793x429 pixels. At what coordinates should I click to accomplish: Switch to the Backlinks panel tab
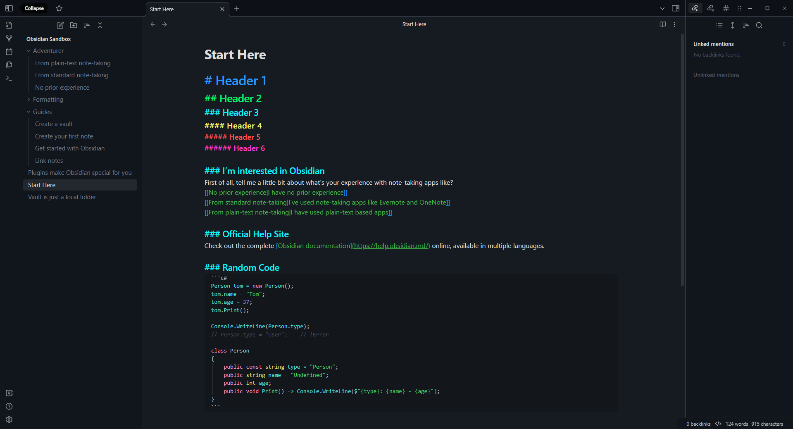(x=695, y=8)
